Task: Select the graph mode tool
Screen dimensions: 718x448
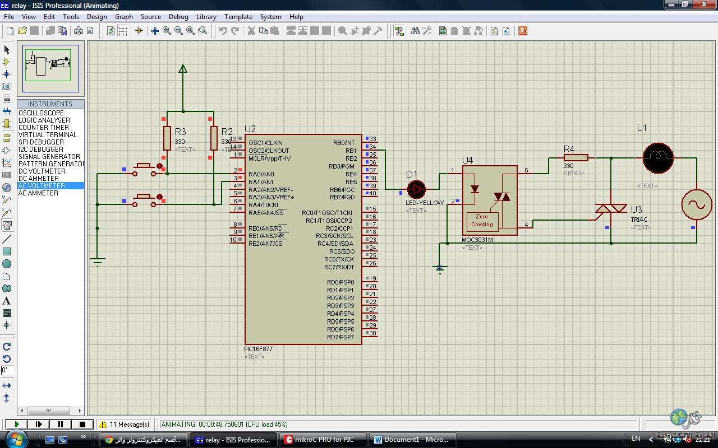Action: pos(7,162)
